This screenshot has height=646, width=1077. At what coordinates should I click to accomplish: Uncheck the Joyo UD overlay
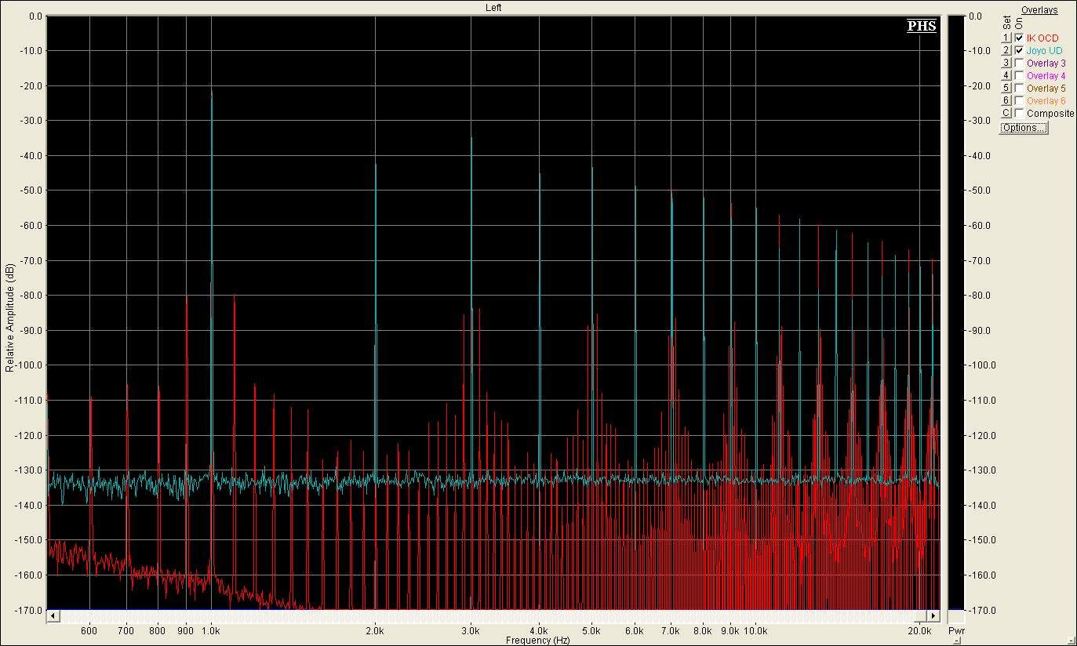click(1018, 50)
